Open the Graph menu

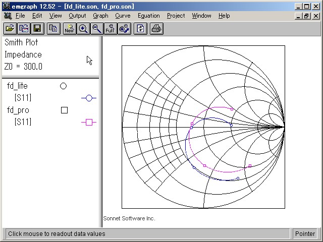tap(100, 16)
